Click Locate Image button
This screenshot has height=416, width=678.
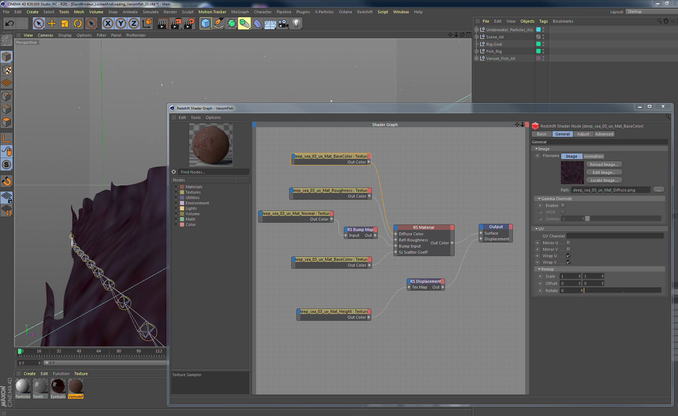[x=604, y=180]
